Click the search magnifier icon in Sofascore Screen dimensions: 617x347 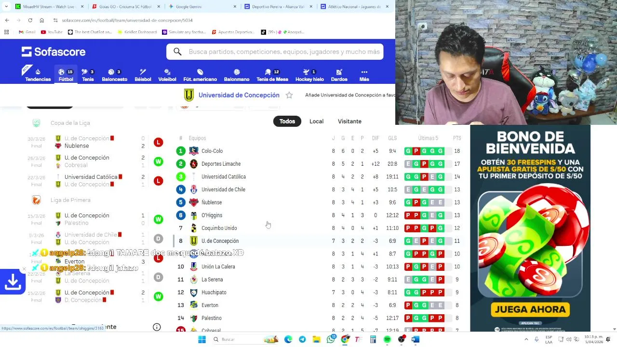click(177, 52)
